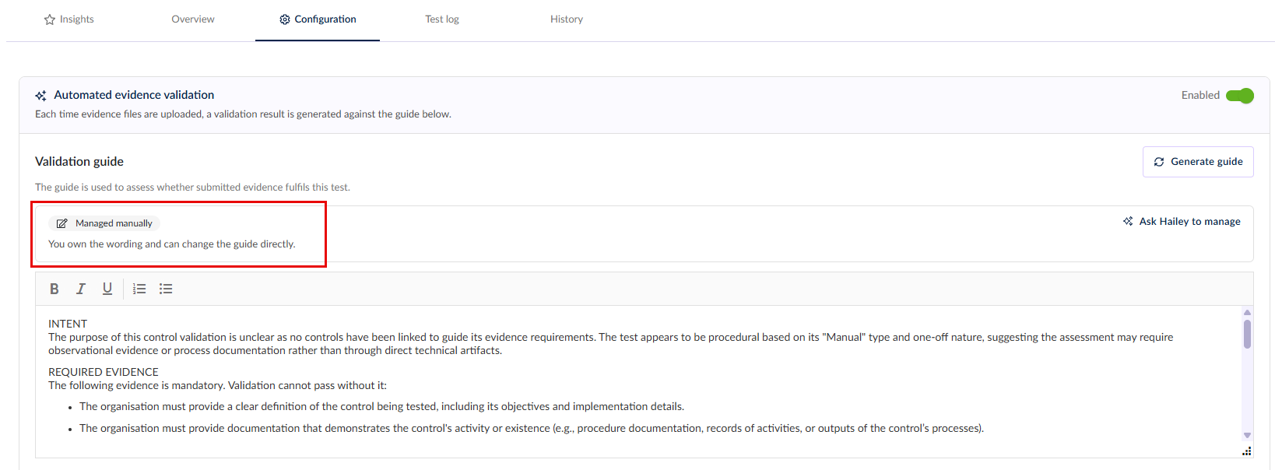Apply Italic formatting in the guide editor
The image size is (1275, 470).
point(81,289)
